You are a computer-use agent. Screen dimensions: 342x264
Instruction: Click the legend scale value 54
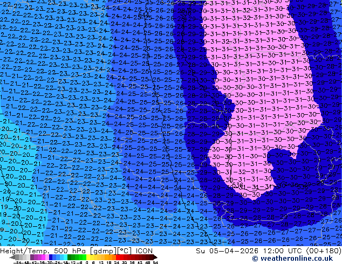tap(155, 262)
